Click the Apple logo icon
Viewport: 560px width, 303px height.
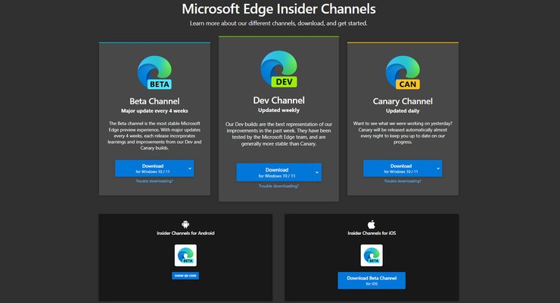(x=372, y=224)
